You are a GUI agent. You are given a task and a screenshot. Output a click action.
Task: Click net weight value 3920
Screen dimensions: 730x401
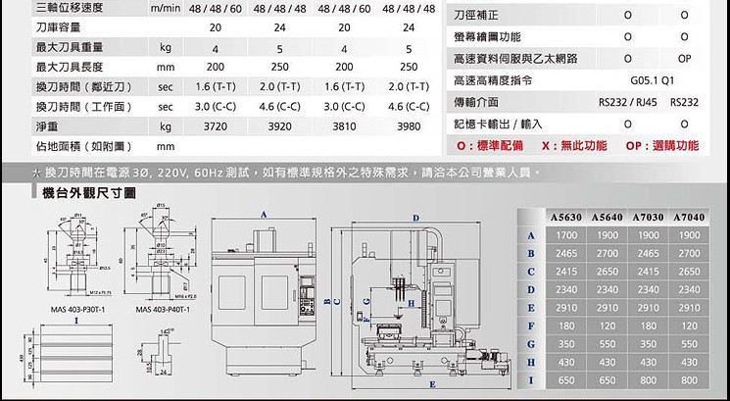click(280, 126)
